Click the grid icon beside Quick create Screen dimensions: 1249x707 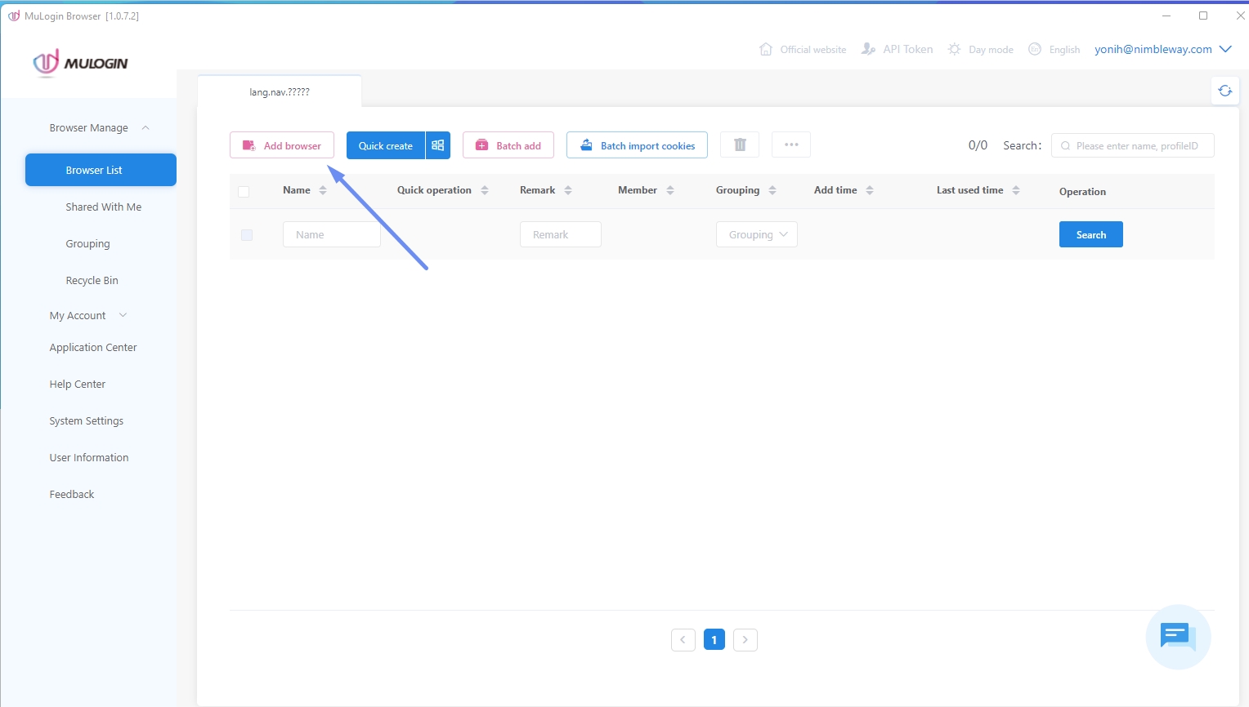click(438, 145)
